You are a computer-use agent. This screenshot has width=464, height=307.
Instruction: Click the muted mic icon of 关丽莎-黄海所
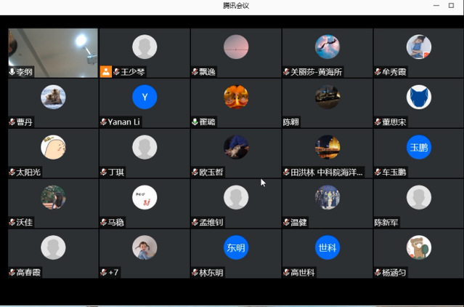tap(286, 72)
